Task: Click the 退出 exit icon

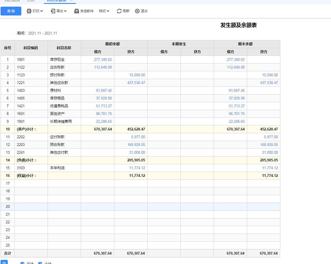Action: point(137,11)
